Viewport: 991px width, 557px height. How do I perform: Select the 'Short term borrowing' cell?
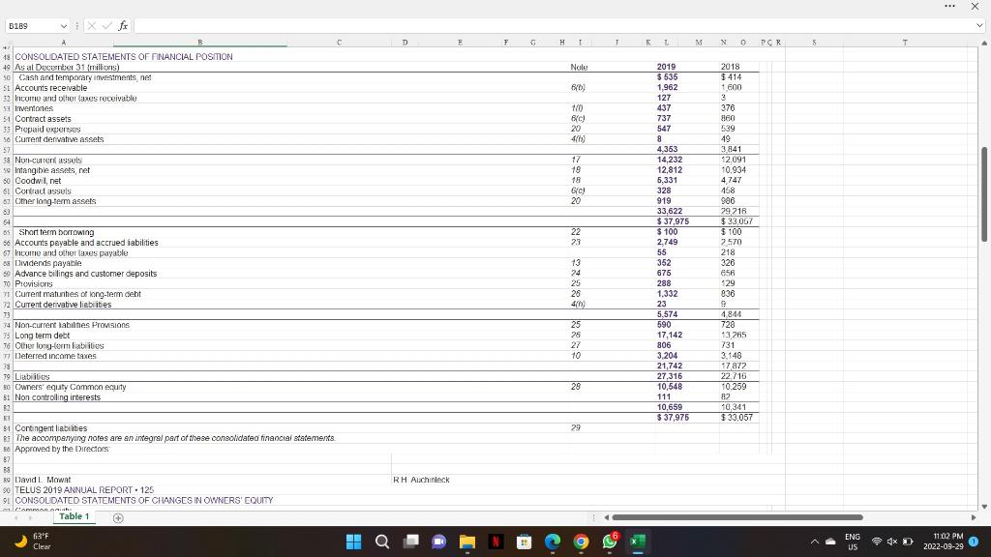click(56, 232)
